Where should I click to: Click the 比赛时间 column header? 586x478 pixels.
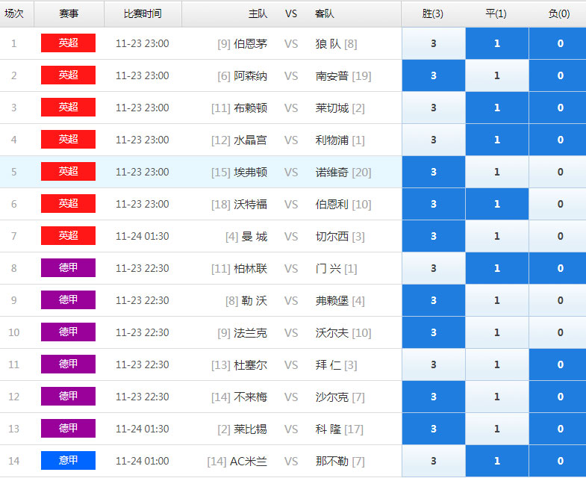click(x=143, y=14)
